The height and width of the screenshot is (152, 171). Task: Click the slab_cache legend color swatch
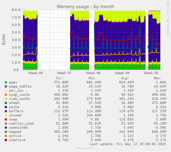click(6, 99)
